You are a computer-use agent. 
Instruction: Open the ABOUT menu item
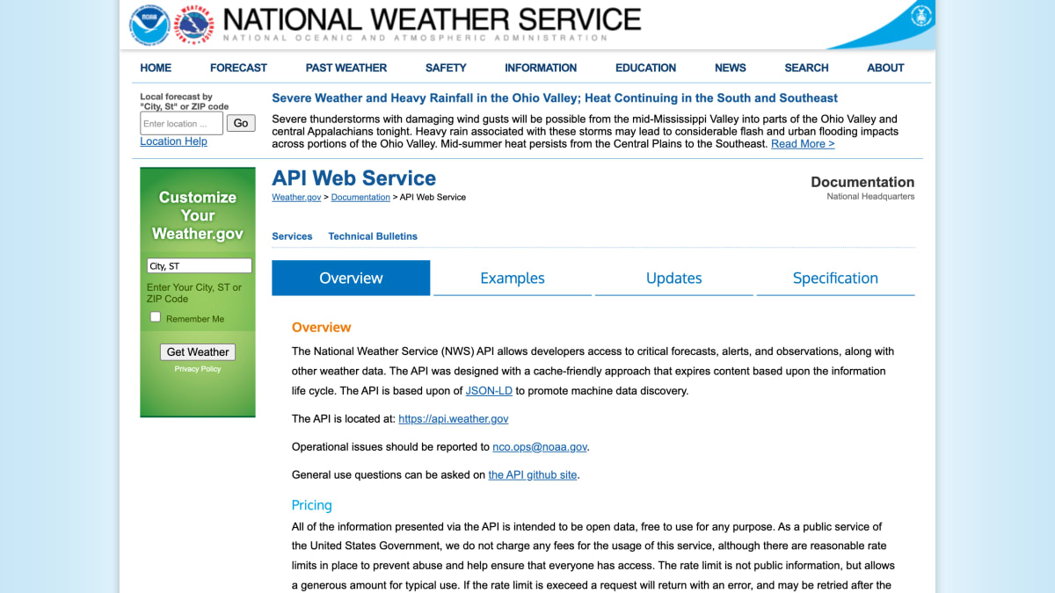click(x=885, y=68)
